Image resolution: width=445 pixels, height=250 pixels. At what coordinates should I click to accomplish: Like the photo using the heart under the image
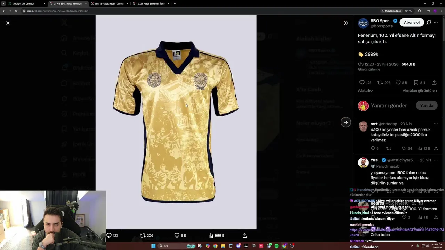(x=177, y=235)
